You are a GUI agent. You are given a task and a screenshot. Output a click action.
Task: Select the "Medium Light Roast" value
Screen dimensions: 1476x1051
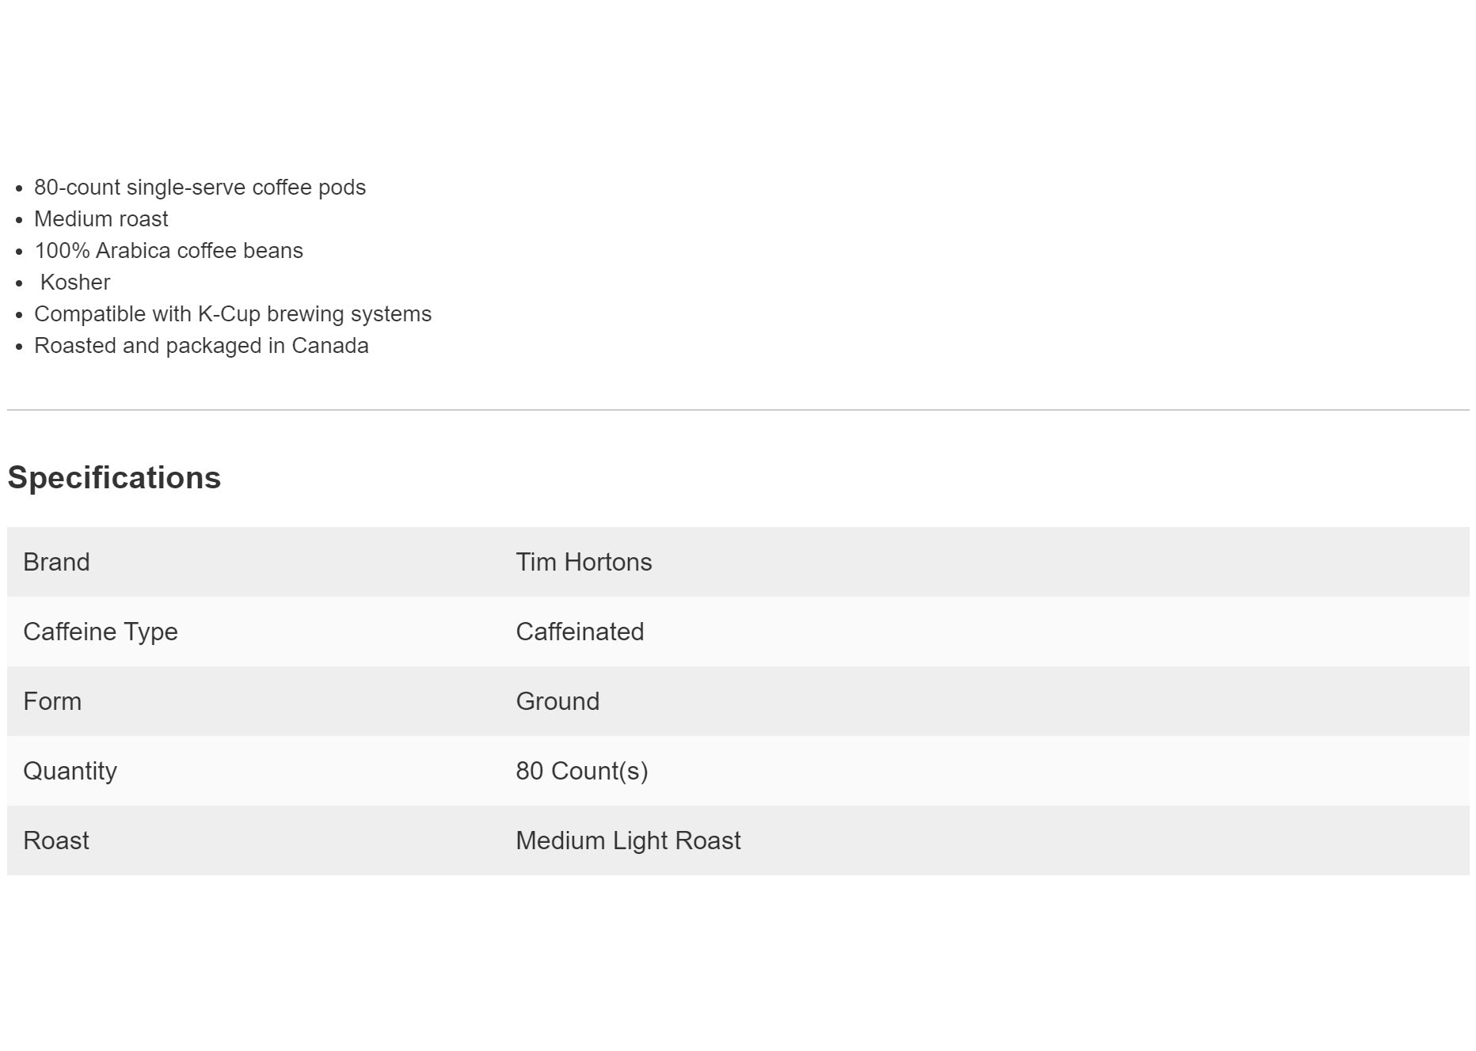coord(628,840)
